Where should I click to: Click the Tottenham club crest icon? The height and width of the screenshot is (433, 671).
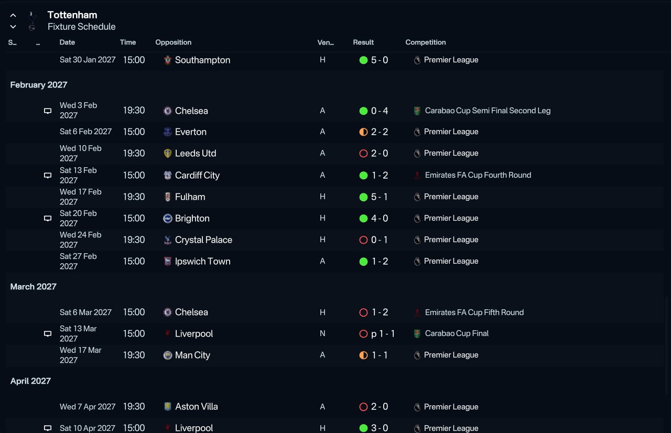pyautogui.click(x=33, y=21)
